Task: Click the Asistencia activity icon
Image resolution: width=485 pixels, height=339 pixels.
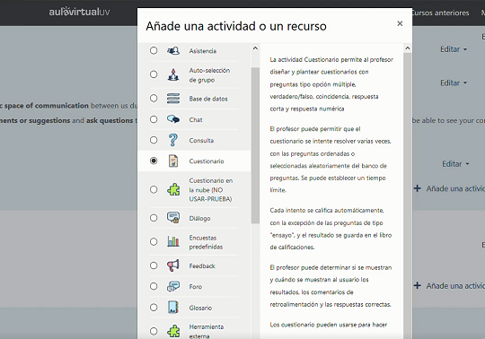Action: click(x=173, y=50)
